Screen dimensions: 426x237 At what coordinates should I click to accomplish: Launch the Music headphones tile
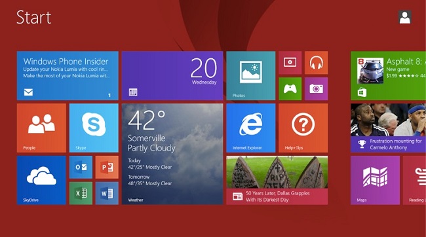pos(317,63)
